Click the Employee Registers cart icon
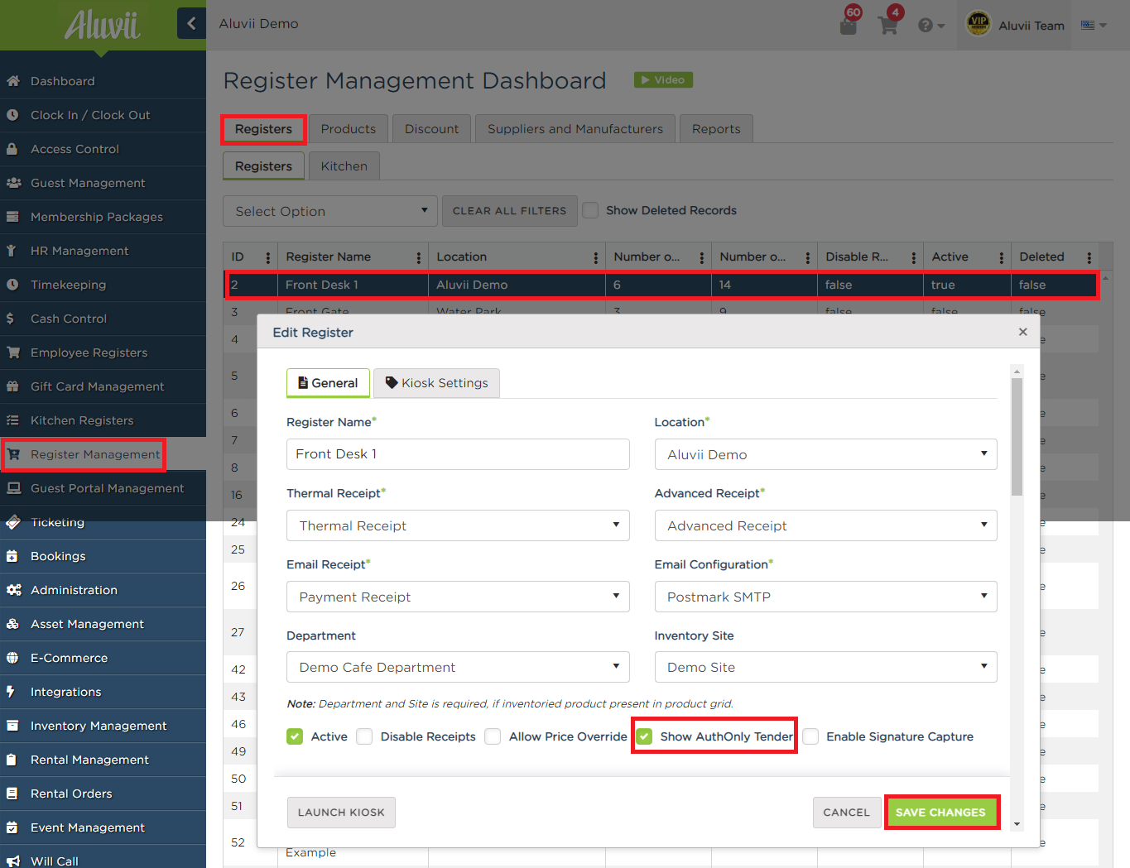Viewport: 1130px width, 868px height. pyautogui.click(x=13, y=352)
